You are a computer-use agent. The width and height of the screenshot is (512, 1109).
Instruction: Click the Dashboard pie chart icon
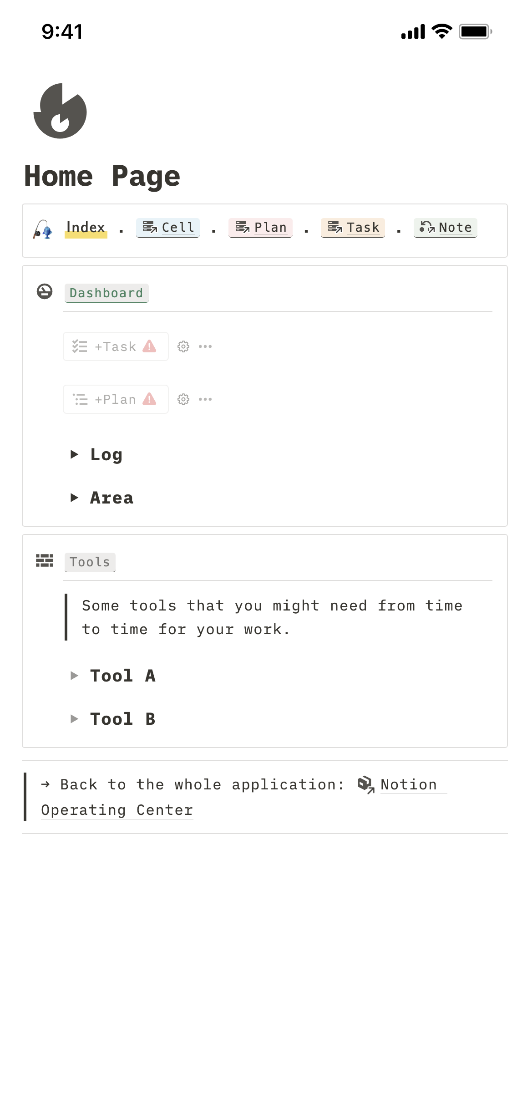click(45, 291)
